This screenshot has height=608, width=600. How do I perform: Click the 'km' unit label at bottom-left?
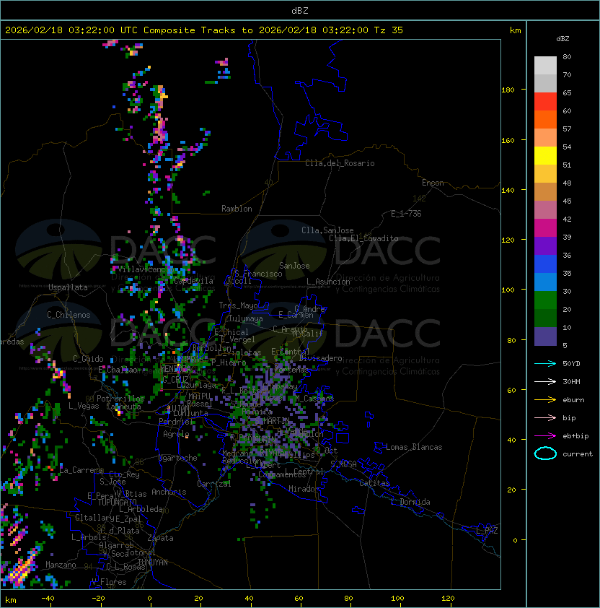tap(11, 600)
